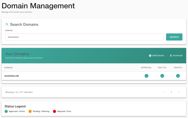This screenshot has width=188, height=118.
Task: Click the green Approved / Active legend dot
Action: click(6, 111)
